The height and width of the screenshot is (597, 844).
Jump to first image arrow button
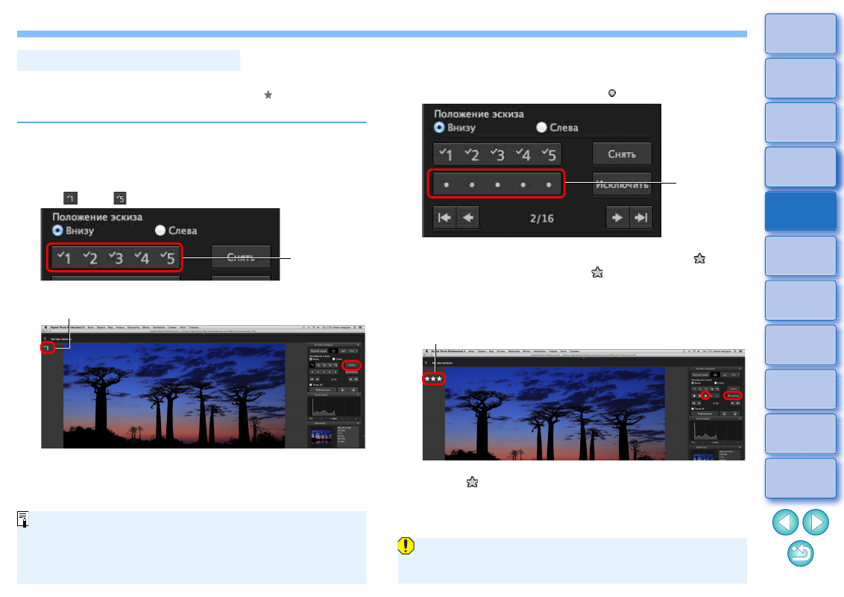tap(444, 218)
